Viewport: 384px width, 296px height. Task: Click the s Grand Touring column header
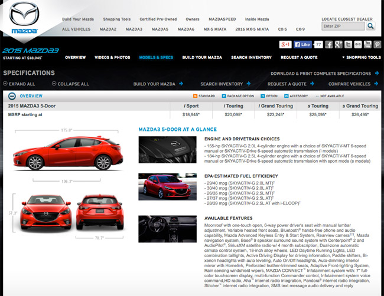coord(360,106)
